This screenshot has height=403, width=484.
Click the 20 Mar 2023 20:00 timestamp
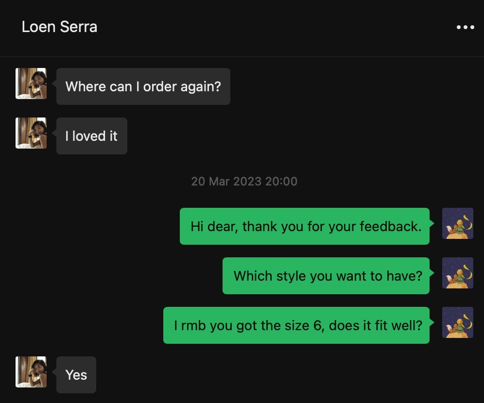pyautogui.click(x=244, y=181)
